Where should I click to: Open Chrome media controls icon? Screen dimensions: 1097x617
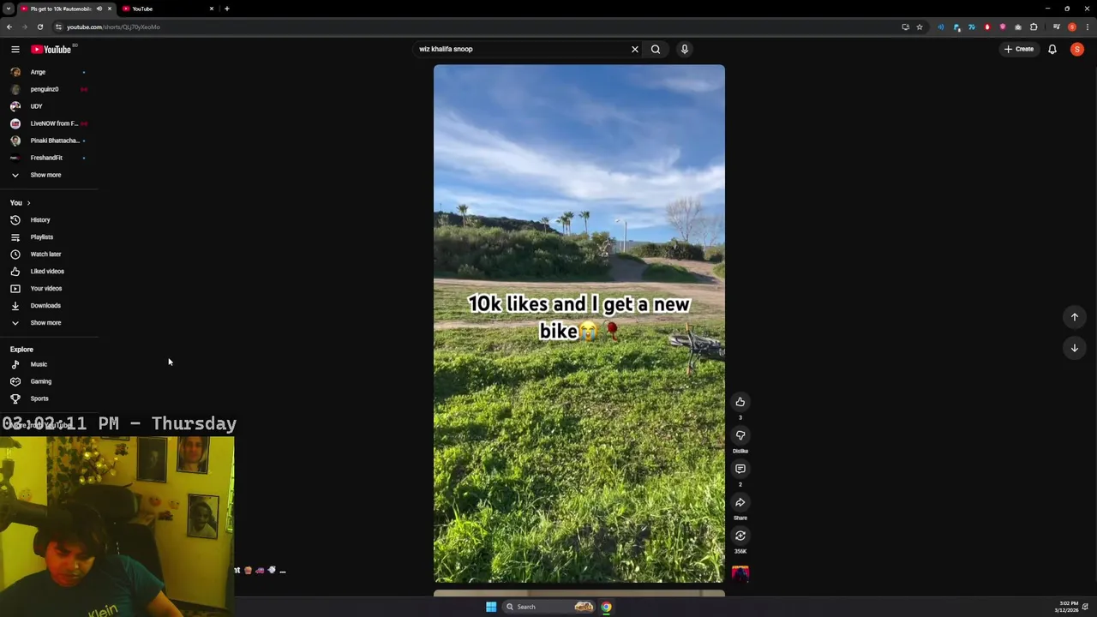point(1057,27)
